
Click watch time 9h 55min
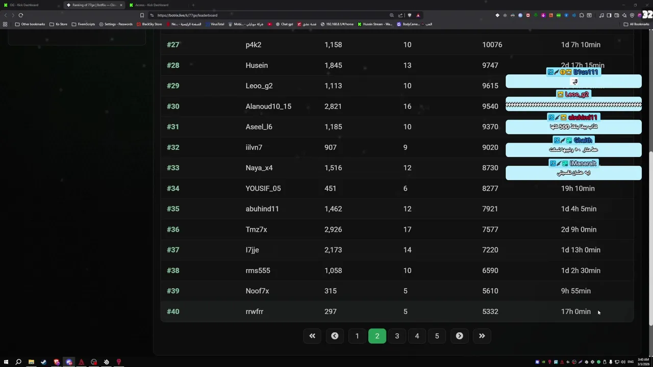point(575,291)
